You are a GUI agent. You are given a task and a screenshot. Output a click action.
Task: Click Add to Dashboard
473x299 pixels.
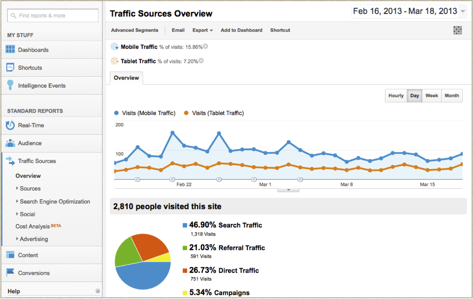coord(241,30)
